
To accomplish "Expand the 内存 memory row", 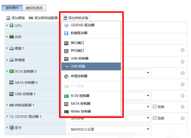I will coord(7,37).
